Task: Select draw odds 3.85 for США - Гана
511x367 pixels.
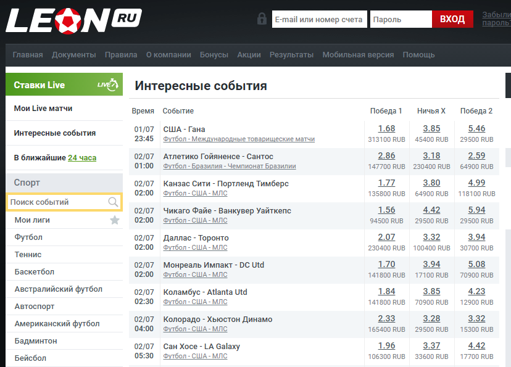Action: [431, 129]
